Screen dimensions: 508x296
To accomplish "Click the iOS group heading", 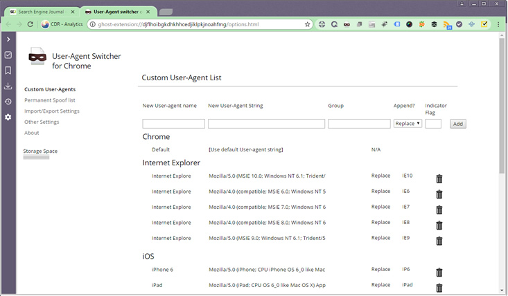I will 148,257.
